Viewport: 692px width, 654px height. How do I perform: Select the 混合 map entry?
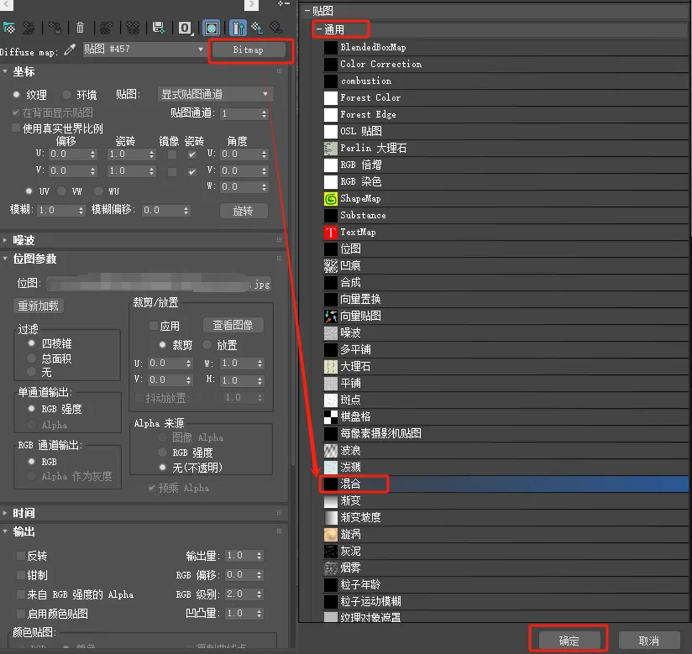506,484
